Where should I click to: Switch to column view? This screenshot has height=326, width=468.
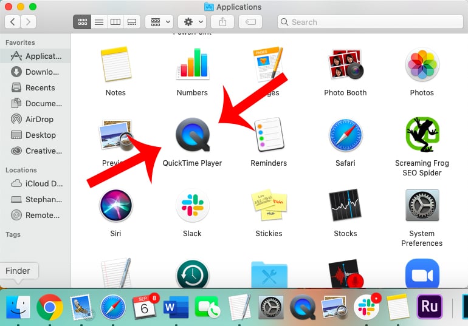pos(115,22)
